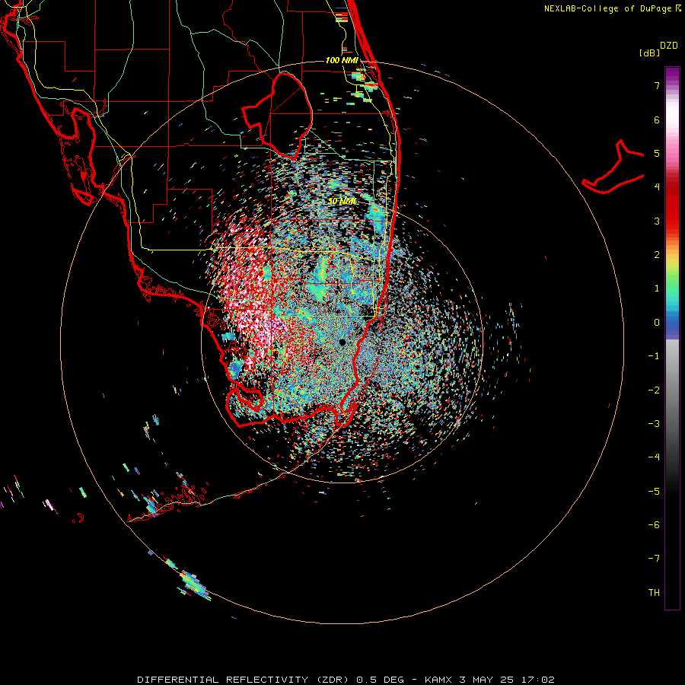Click the 0.5 DEG elevation text
Image resolution: width=685 pixels, height=685 pixels.
click(x=381, y=680)
